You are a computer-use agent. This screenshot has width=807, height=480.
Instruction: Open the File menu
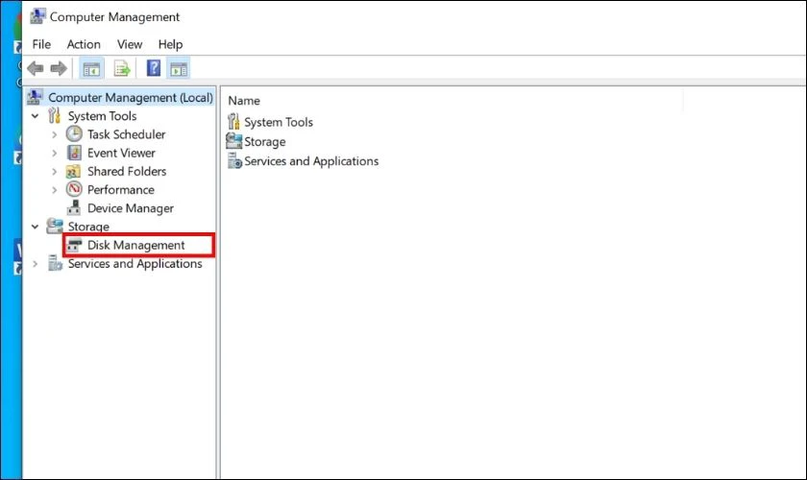coord(41,44)
